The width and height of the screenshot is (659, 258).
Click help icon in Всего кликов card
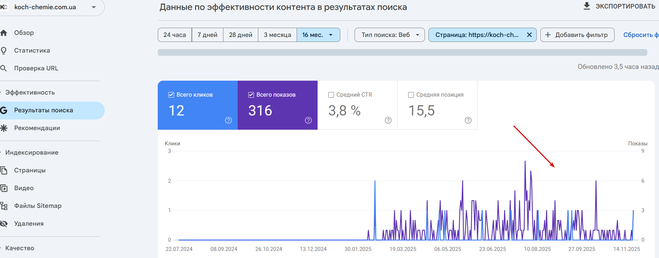pyautogui.click(x=228, y=120)
